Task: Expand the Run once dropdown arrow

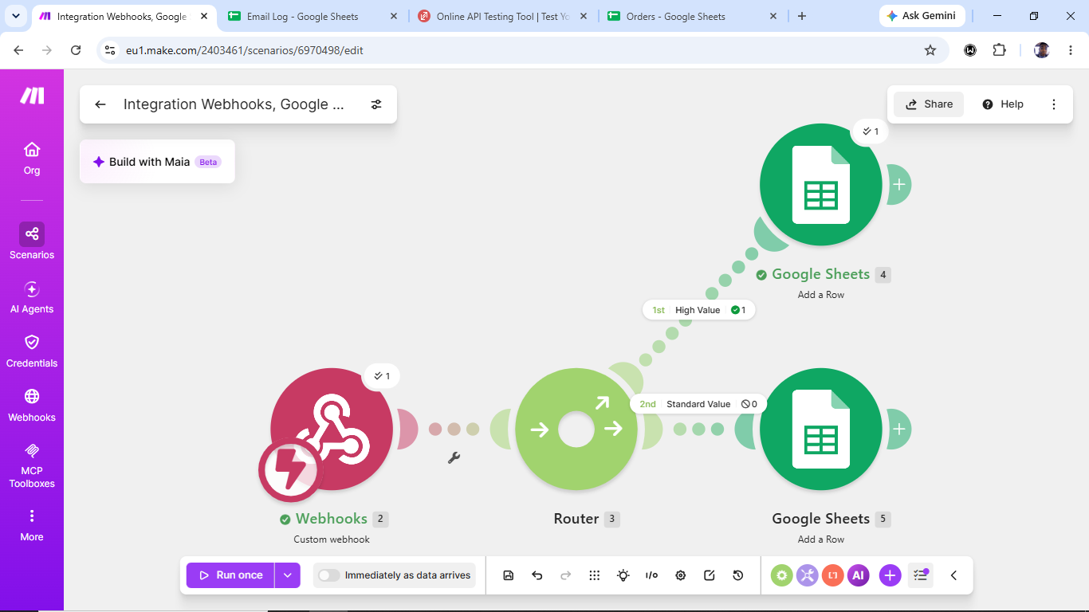Action: click(x=288, y=575)
